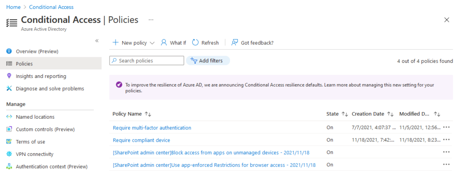Click the Named locations icon

[9, 117]
